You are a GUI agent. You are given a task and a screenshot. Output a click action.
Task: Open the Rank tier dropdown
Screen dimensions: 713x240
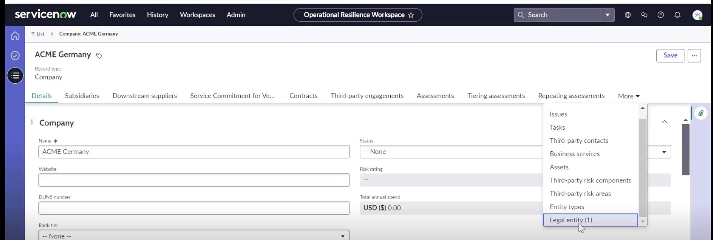click(x=194, y=236)
